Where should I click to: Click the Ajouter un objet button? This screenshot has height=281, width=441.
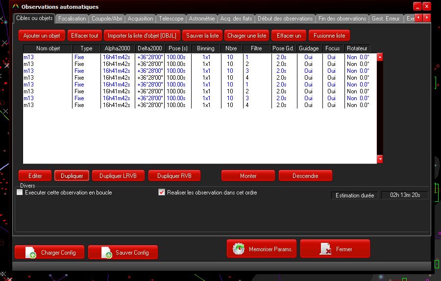click(x=42, y=36)
